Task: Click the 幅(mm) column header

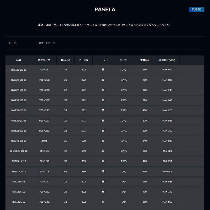Action: 65,60
